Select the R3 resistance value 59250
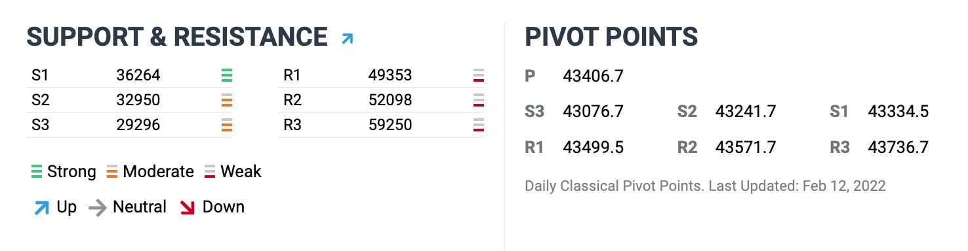Screen dimensions: 968x251 390,125
